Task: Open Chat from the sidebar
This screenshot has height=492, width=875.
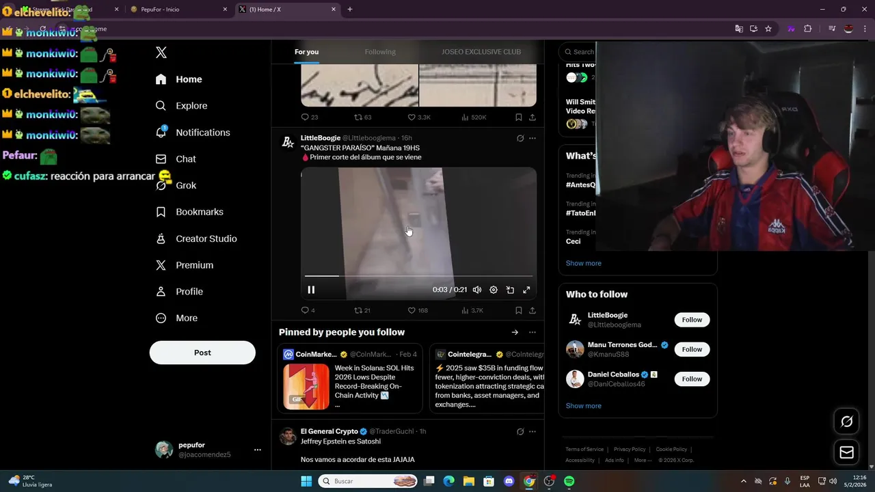Action: point(176,159)
